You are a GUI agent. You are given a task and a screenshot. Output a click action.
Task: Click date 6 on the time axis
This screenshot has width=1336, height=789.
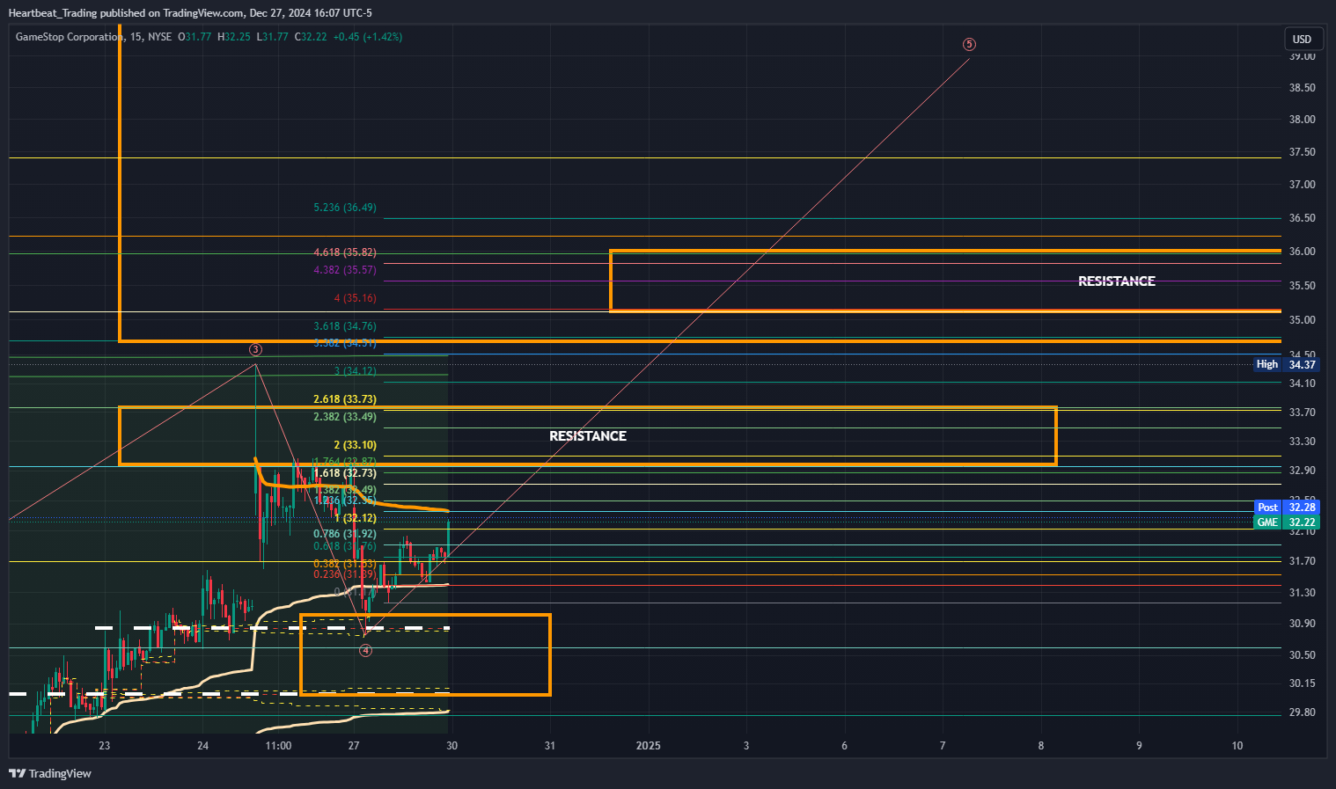coord(845,746)
